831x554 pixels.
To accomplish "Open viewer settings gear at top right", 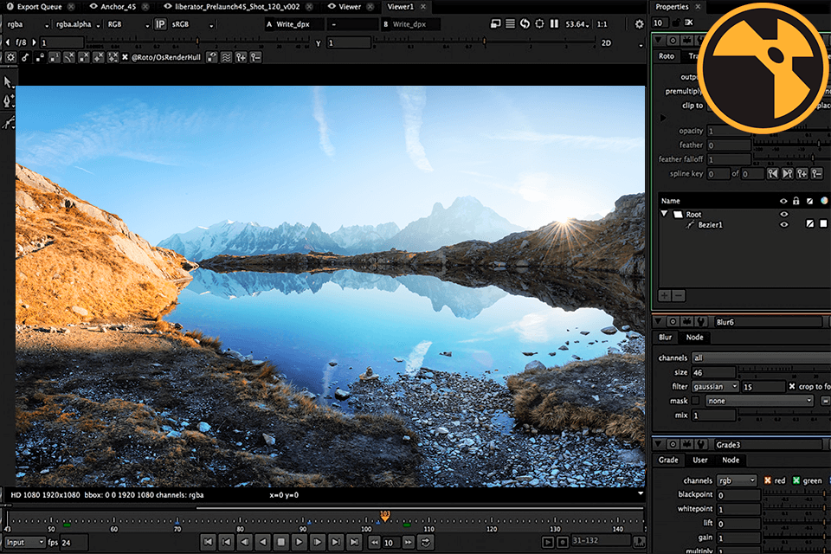I will click(x=639, y=24).
